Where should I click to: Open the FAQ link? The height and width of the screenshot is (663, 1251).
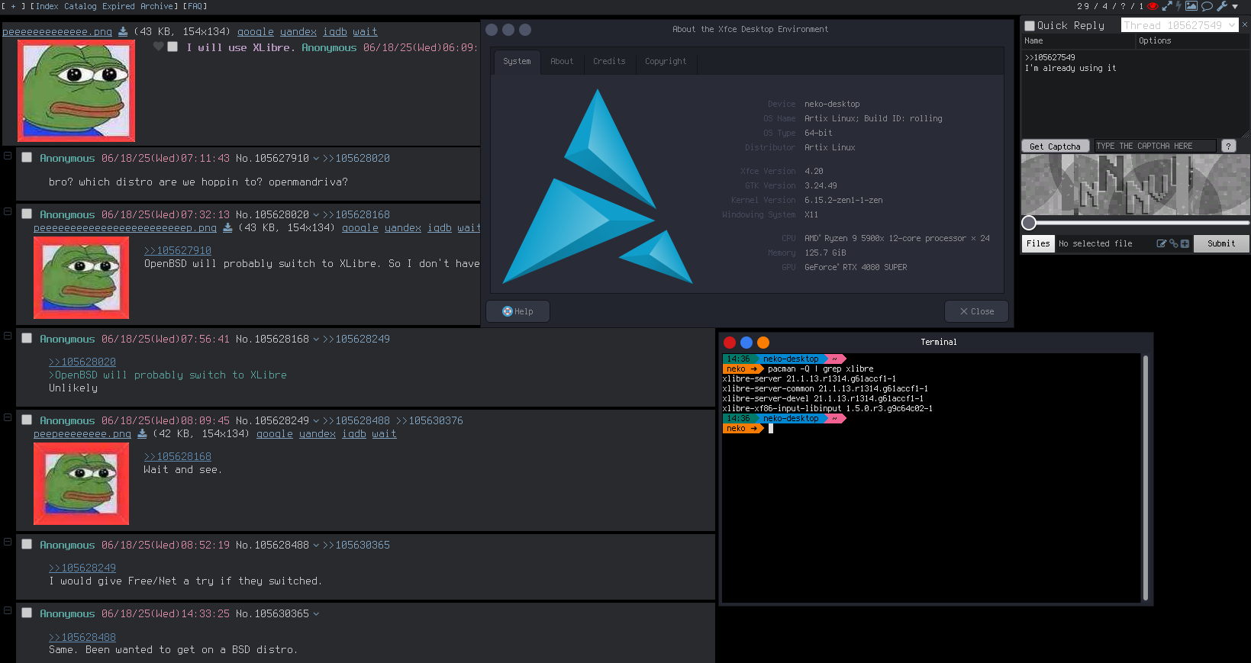coord(195,6)
